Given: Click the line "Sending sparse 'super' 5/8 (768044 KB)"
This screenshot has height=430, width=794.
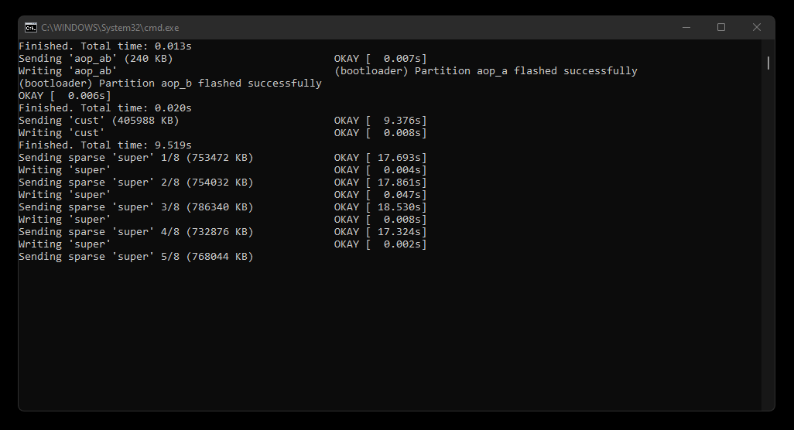Looking at the screenshot, I should click(x=135, y=257).
